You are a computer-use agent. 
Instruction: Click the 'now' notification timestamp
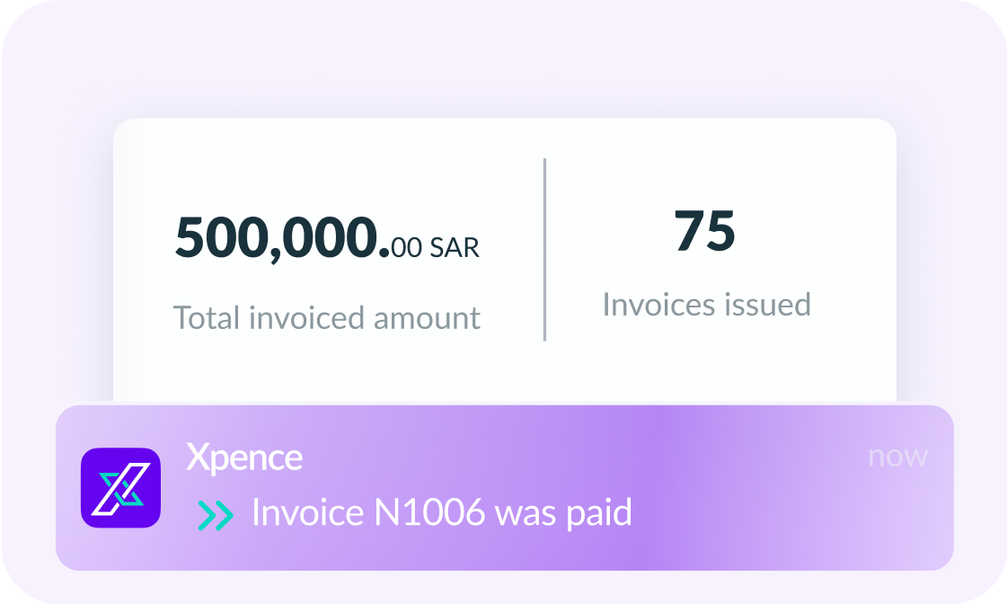[x=897, y=456]
